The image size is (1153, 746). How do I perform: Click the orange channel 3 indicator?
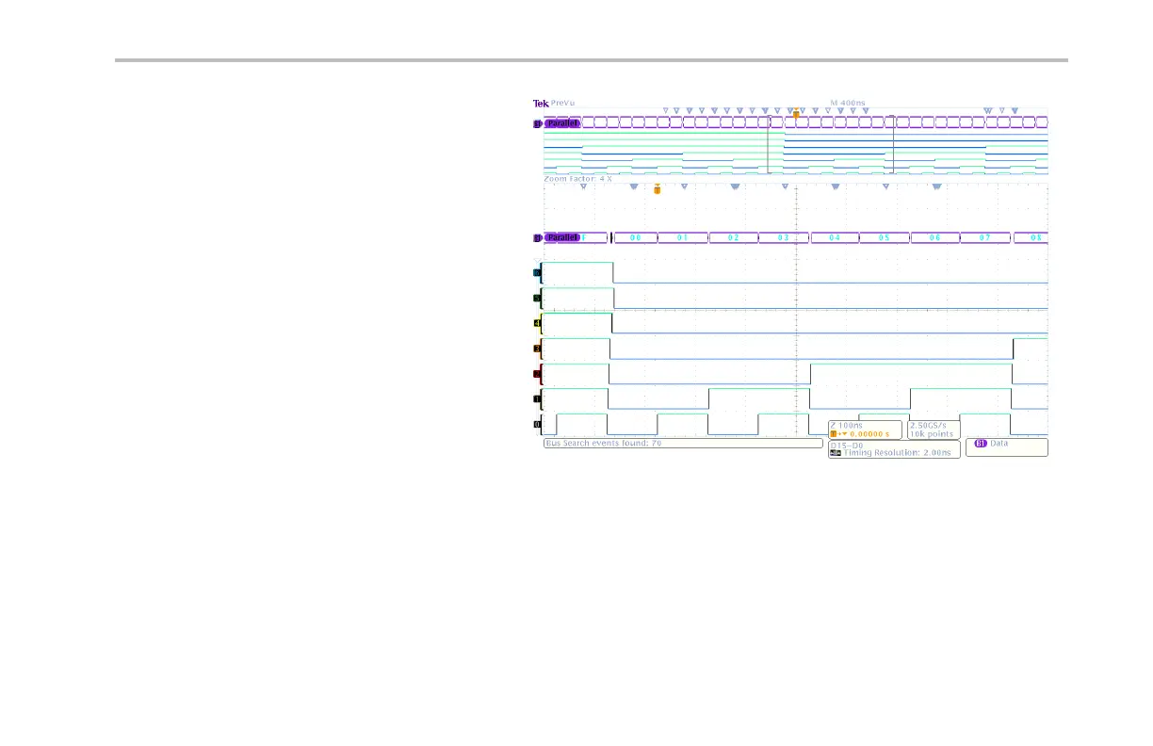[x=538, y=349]
